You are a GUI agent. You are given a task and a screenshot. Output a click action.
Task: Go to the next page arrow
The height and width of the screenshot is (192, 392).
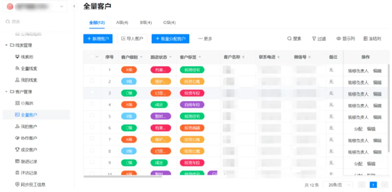click(385, 185)
